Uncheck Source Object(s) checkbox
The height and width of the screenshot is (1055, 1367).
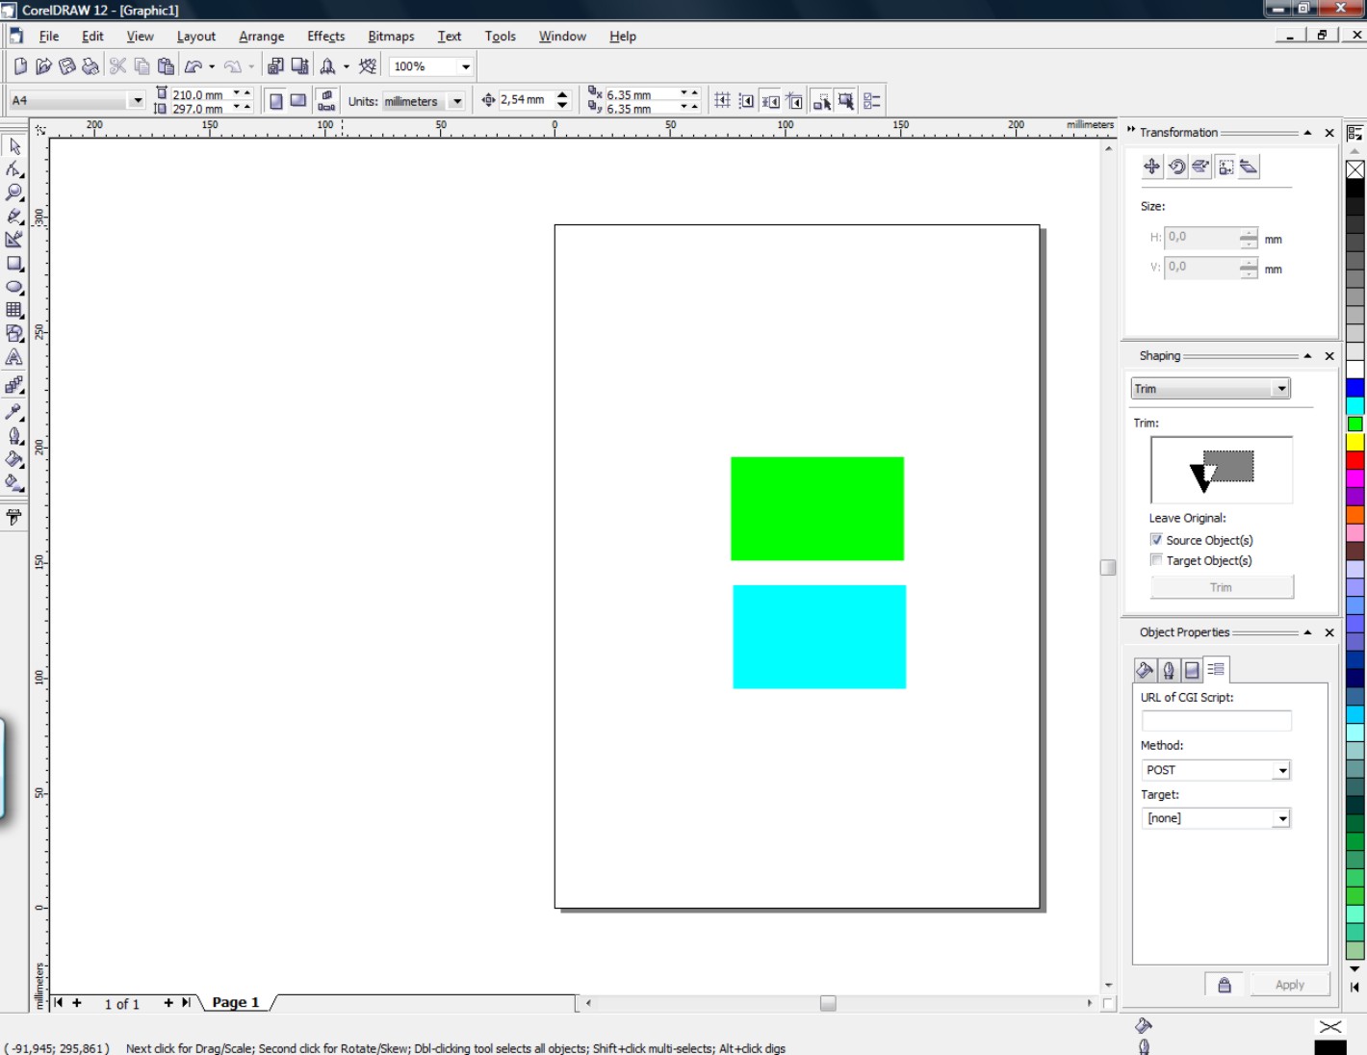1156,540
